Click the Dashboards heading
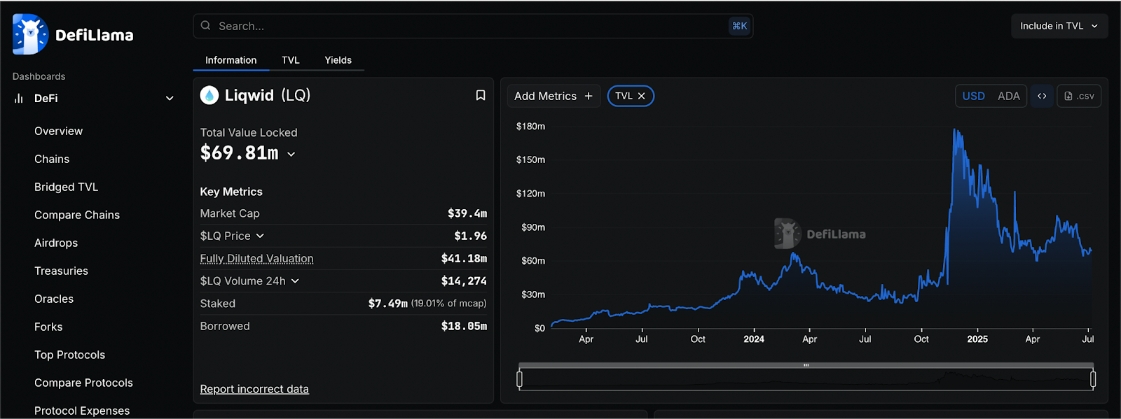Screen dimensions: 1121x419 click(x=39, y=76)
